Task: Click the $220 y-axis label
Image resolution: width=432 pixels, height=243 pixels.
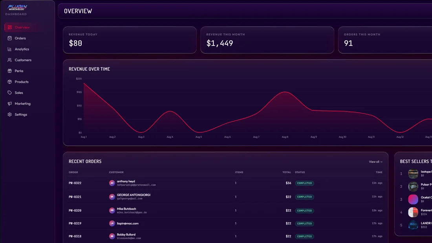Action: pos(79,79)
